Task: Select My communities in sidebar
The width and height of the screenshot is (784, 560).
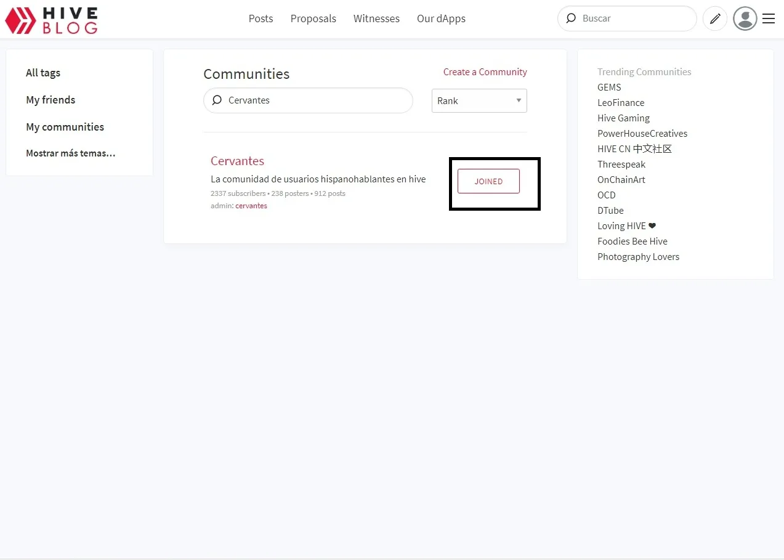Action: tap(65, 127)
